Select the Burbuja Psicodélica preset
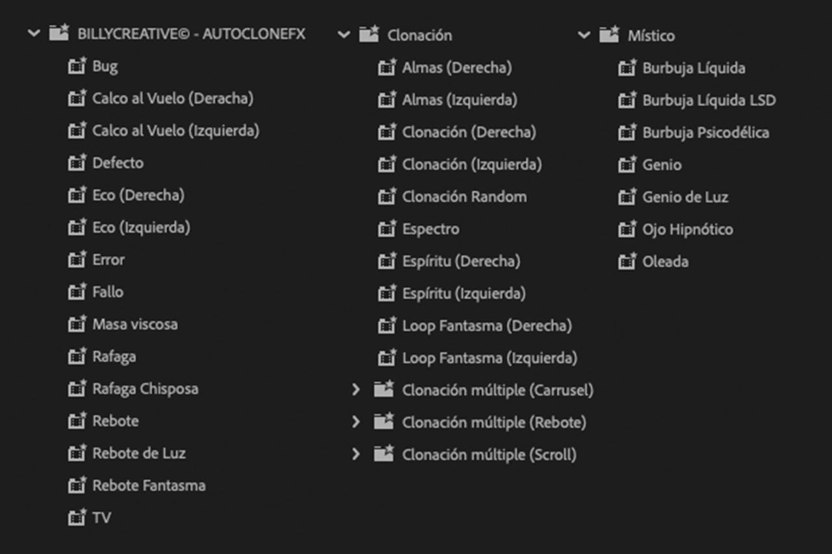 (705, 132)
